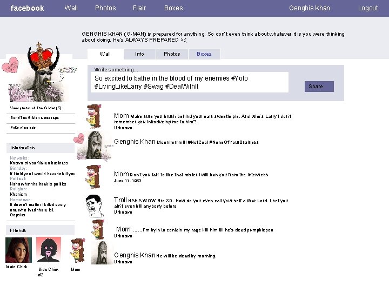Click the facebook logo in header

[x=28, y=8]
